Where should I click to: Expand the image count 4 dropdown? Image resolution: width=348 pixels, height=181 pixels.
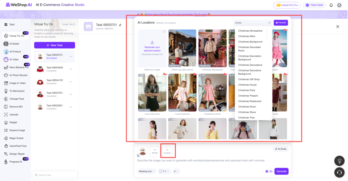click(176, 171)
